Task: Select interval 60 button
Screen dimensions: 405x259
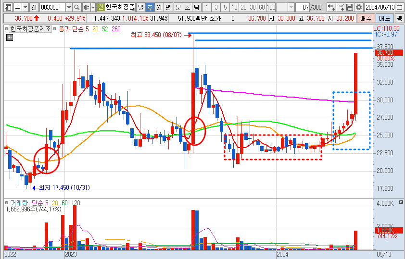Action: coord(262,7)
